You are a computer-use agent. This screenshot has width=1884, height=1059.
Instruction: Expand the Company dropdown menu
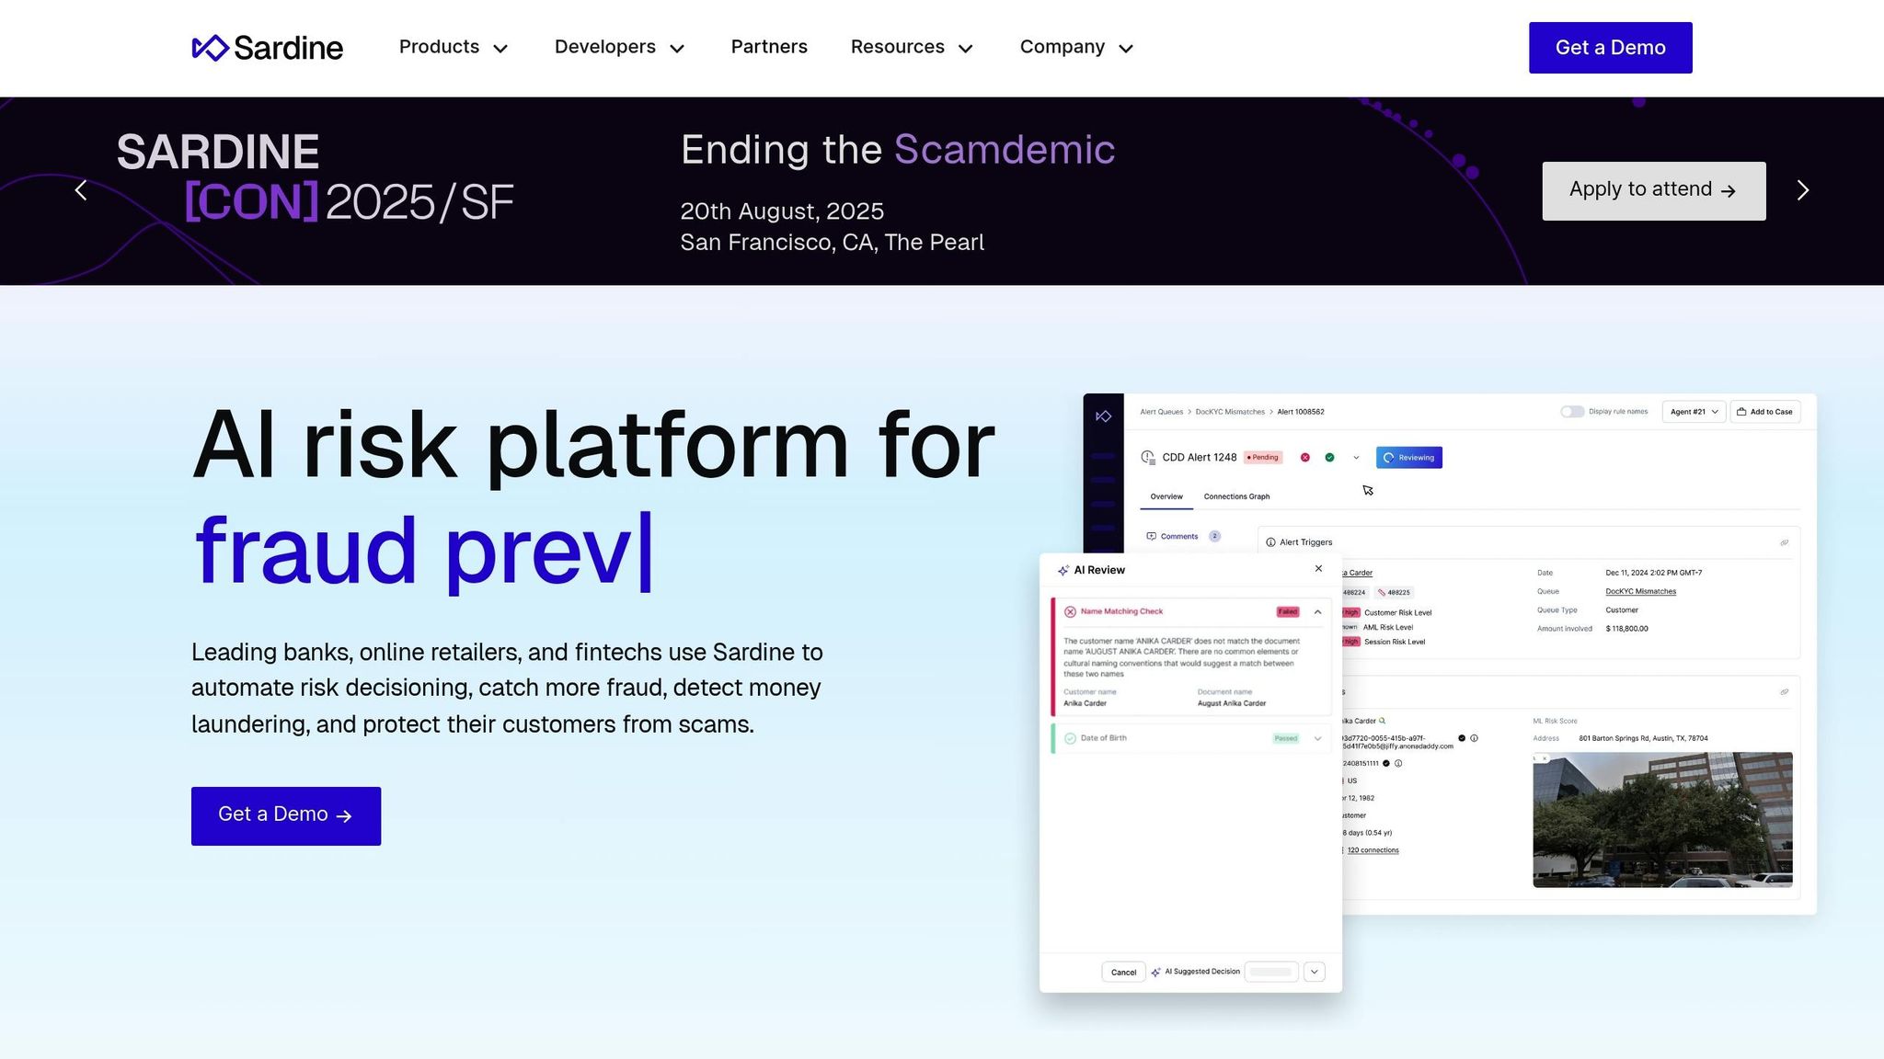(x=1076, y=48)
